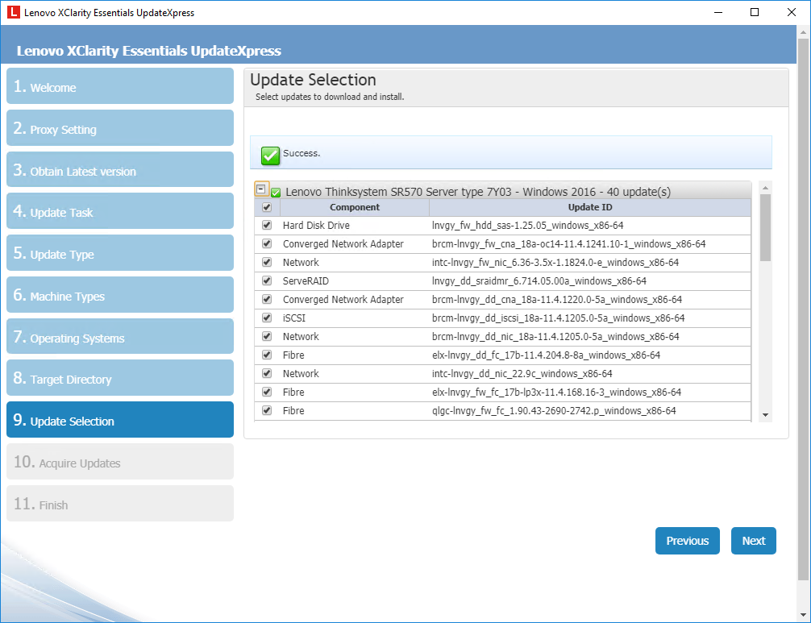The height and width of the screenshot is (623, 811).
Task: Click the update list scrollbar thumb
Action: coord(766,227)
